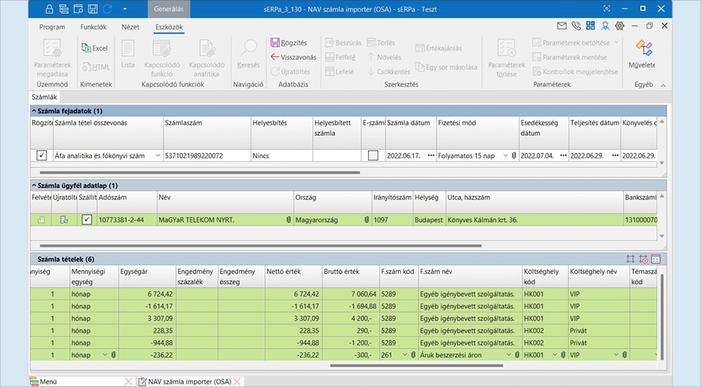Click the attachment clip beside MaGYaR TELEKOM

pos(288,220)
